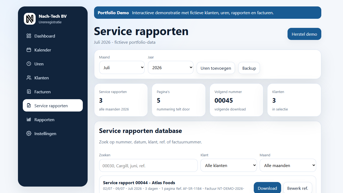This screenshot has width=343, height=193.
Task: Click the Herstel demo button
Action: pos(304,34)
